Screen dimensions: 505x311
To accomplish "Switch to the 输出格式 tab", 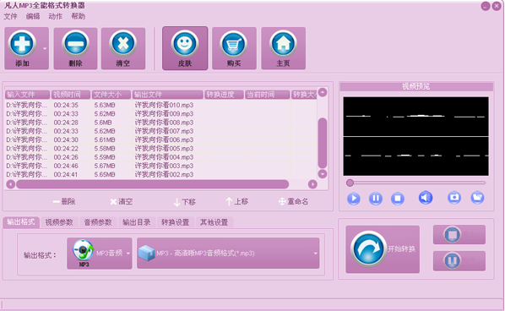I will click(x=21, y=222).
